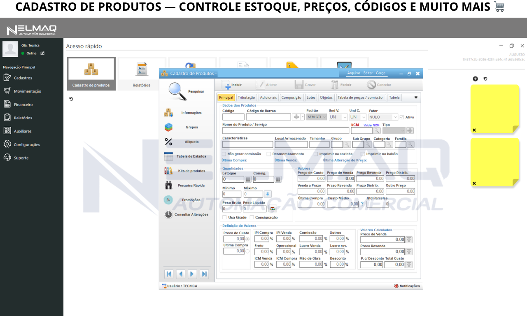Image resolution: width=527 pixels, height=316 pixels.
Task: Enable Desmembramento checkbox
Action: point(269,154)
